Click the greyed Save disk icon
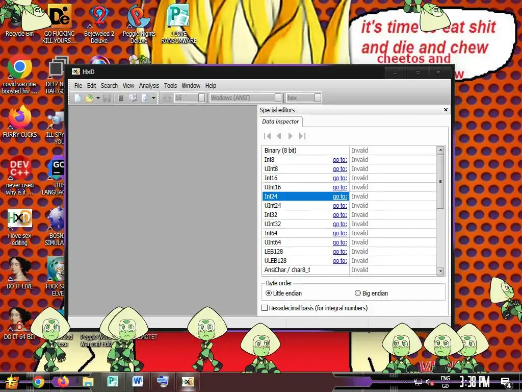This screenshot has width=522, height=392. [107, 97]
